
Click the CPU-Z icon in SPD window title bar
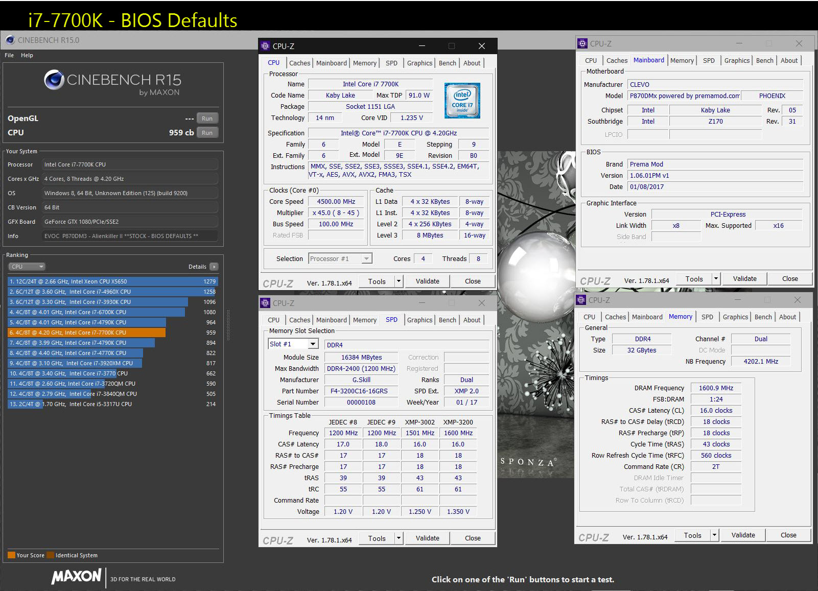tap(265, 303)
